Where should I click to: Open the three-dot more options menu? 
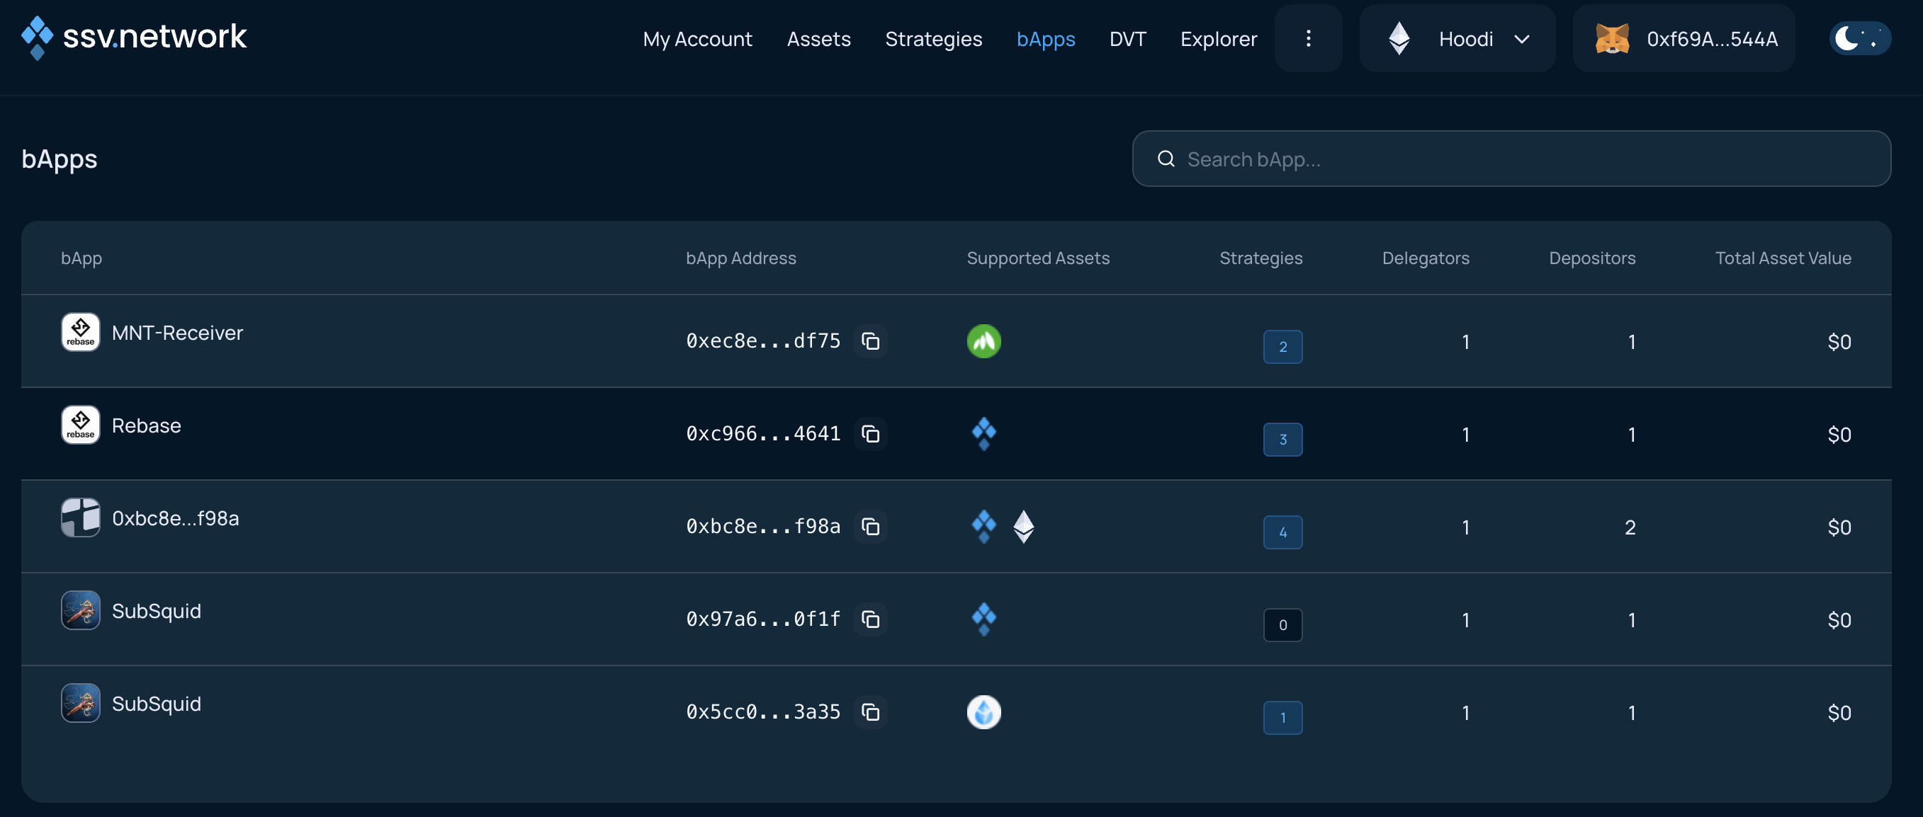click(x=1308, y=38)
